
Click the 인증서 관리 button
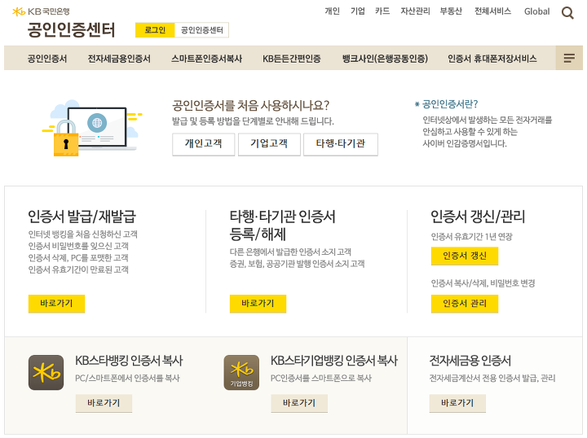point(465,303)
